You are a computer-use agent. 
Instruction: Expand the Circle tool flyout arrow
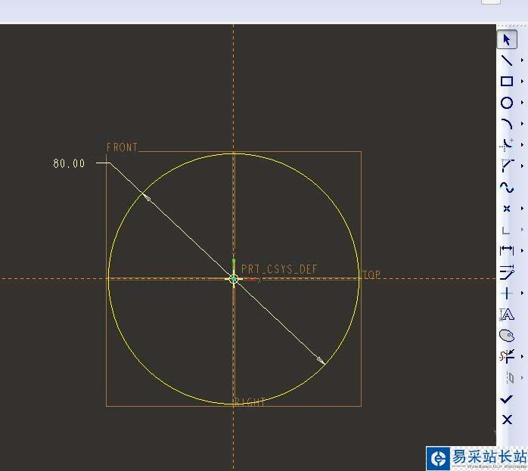[522, 103]
